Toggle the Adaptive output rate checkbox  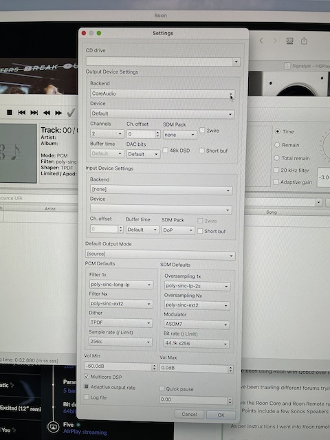point(87,387)
